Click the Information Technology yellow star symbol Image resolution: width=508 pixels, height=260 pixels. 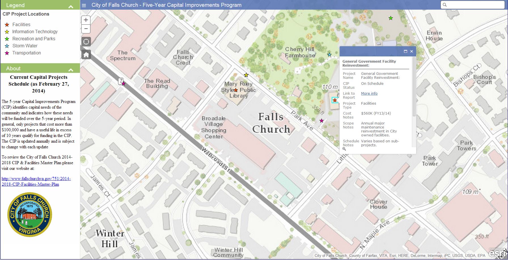pyautogui.click(x=7, y=32)
